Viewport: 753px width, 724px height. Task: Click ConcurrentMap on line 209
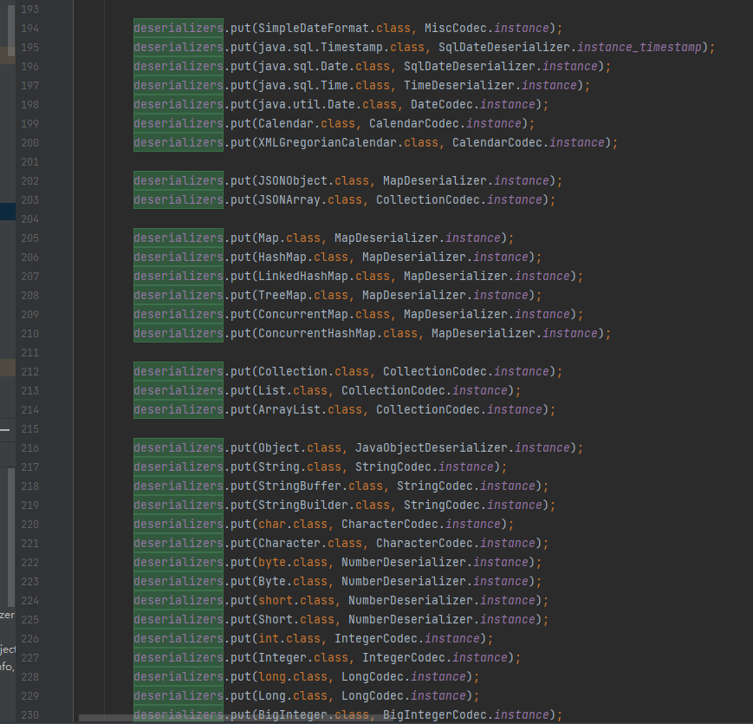pyautogui.click(x=303, y=314)
